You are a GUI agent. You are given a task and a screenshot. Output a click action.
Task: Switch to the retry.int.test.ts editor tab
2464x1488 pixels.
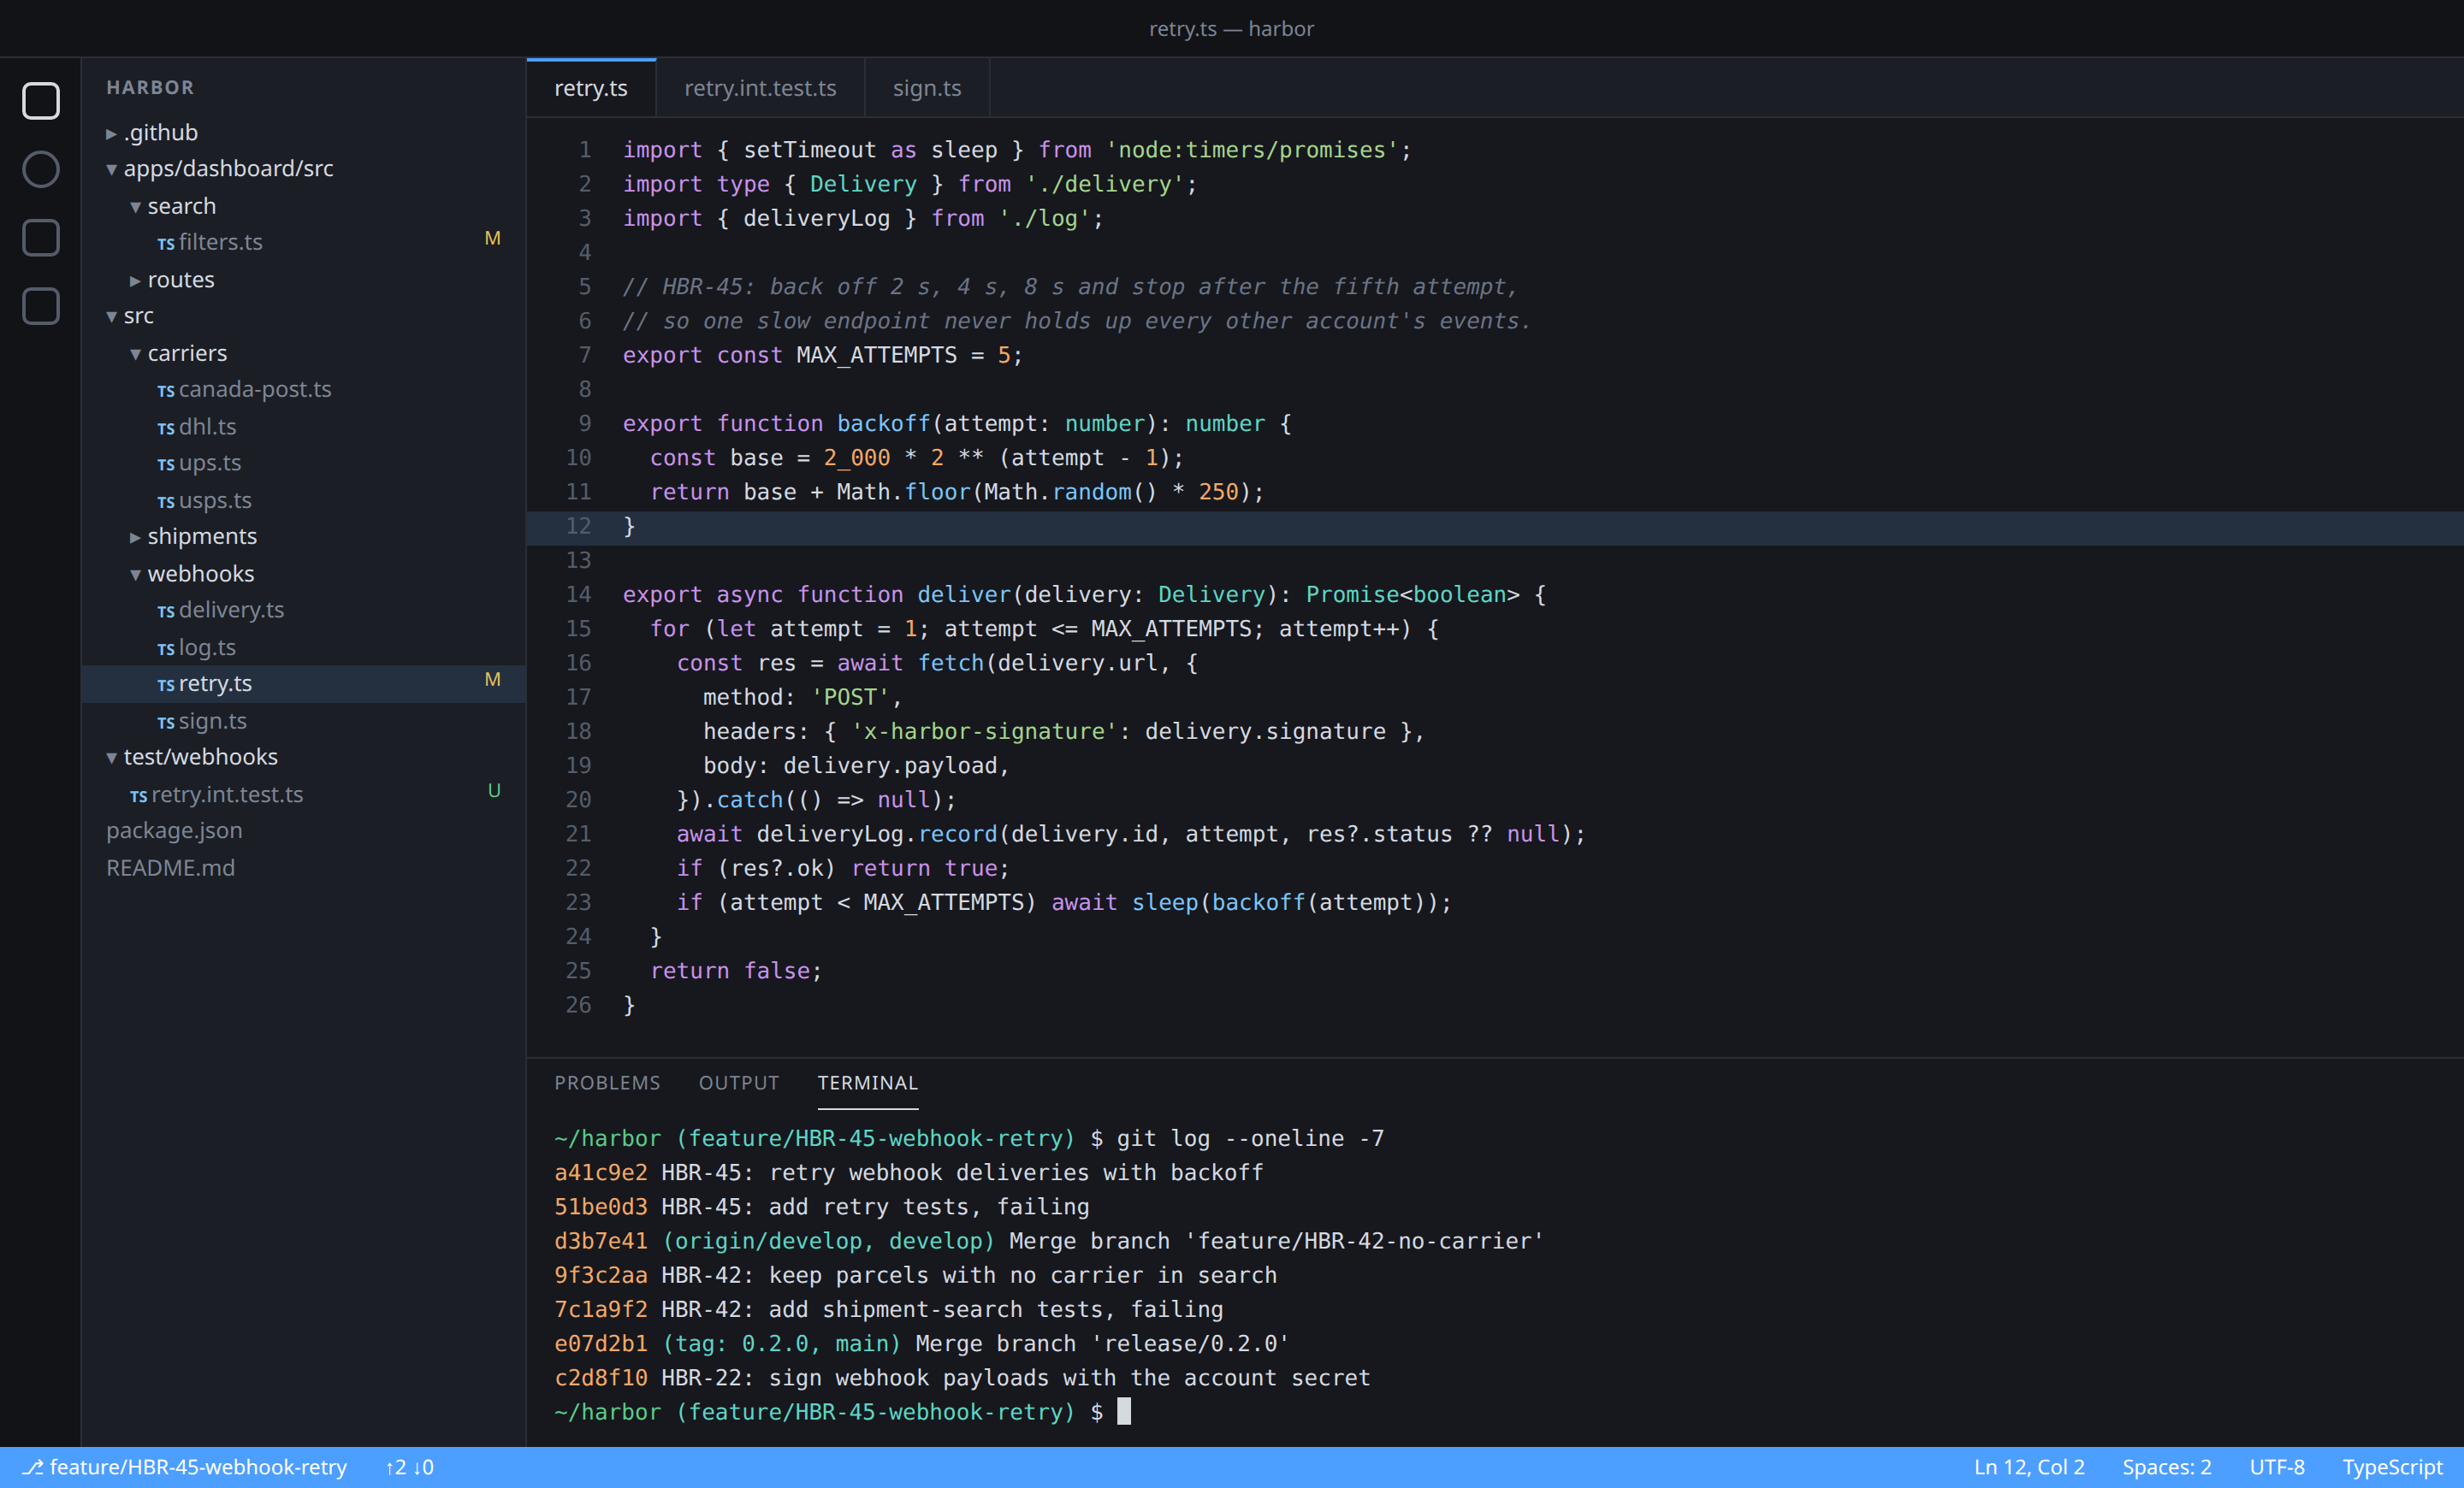tap(760, 88)
